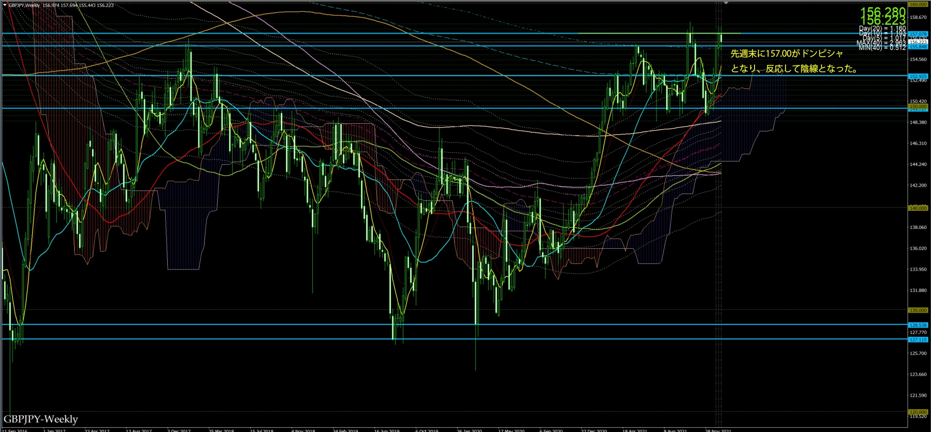Click the 127.770 price axis label
The image size is (931, 432).
[918, 333]
